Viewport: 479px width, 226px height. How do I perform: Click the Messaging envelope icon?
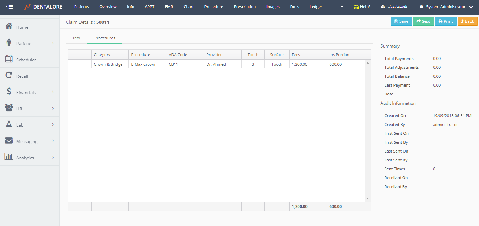click(x=9, y=141)
